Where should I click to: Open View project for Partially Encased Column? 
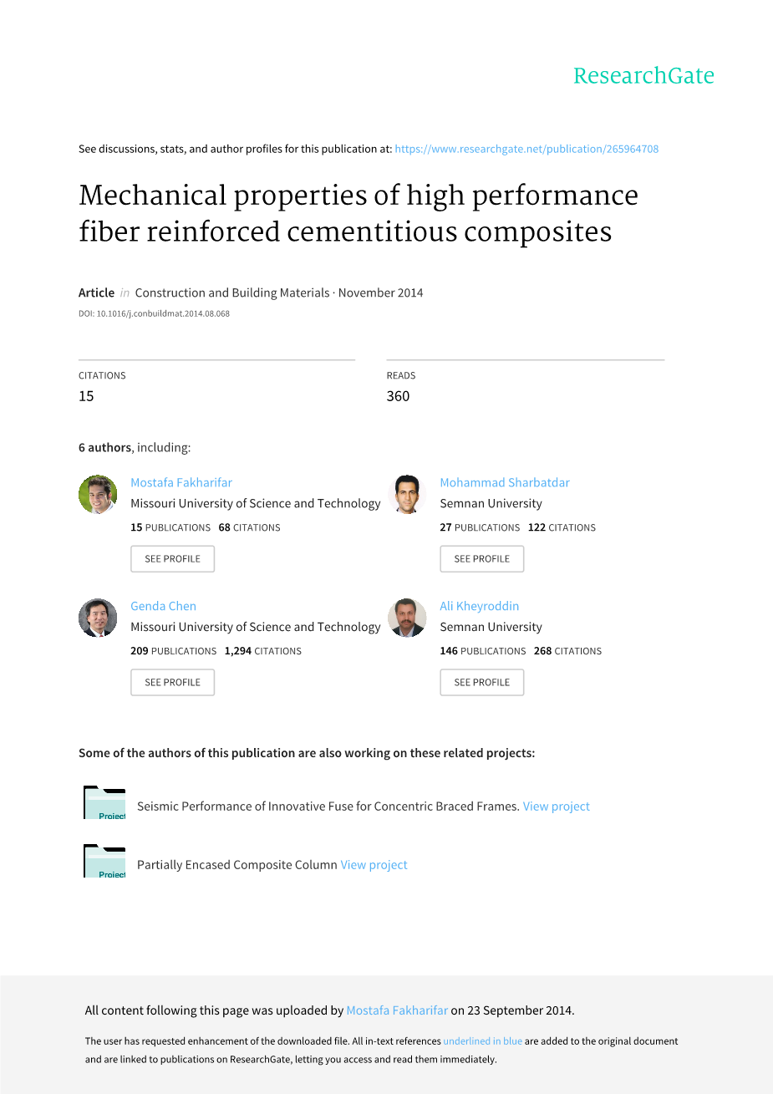pyautogui.click(x=374, y=865)
